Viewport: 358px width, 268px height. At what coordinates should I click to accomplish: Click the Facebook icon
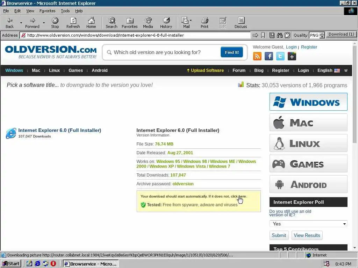click(269, 56)
